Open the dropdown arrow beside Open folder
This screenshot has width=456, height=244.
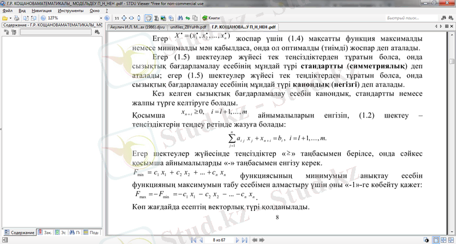coord(11,18)
